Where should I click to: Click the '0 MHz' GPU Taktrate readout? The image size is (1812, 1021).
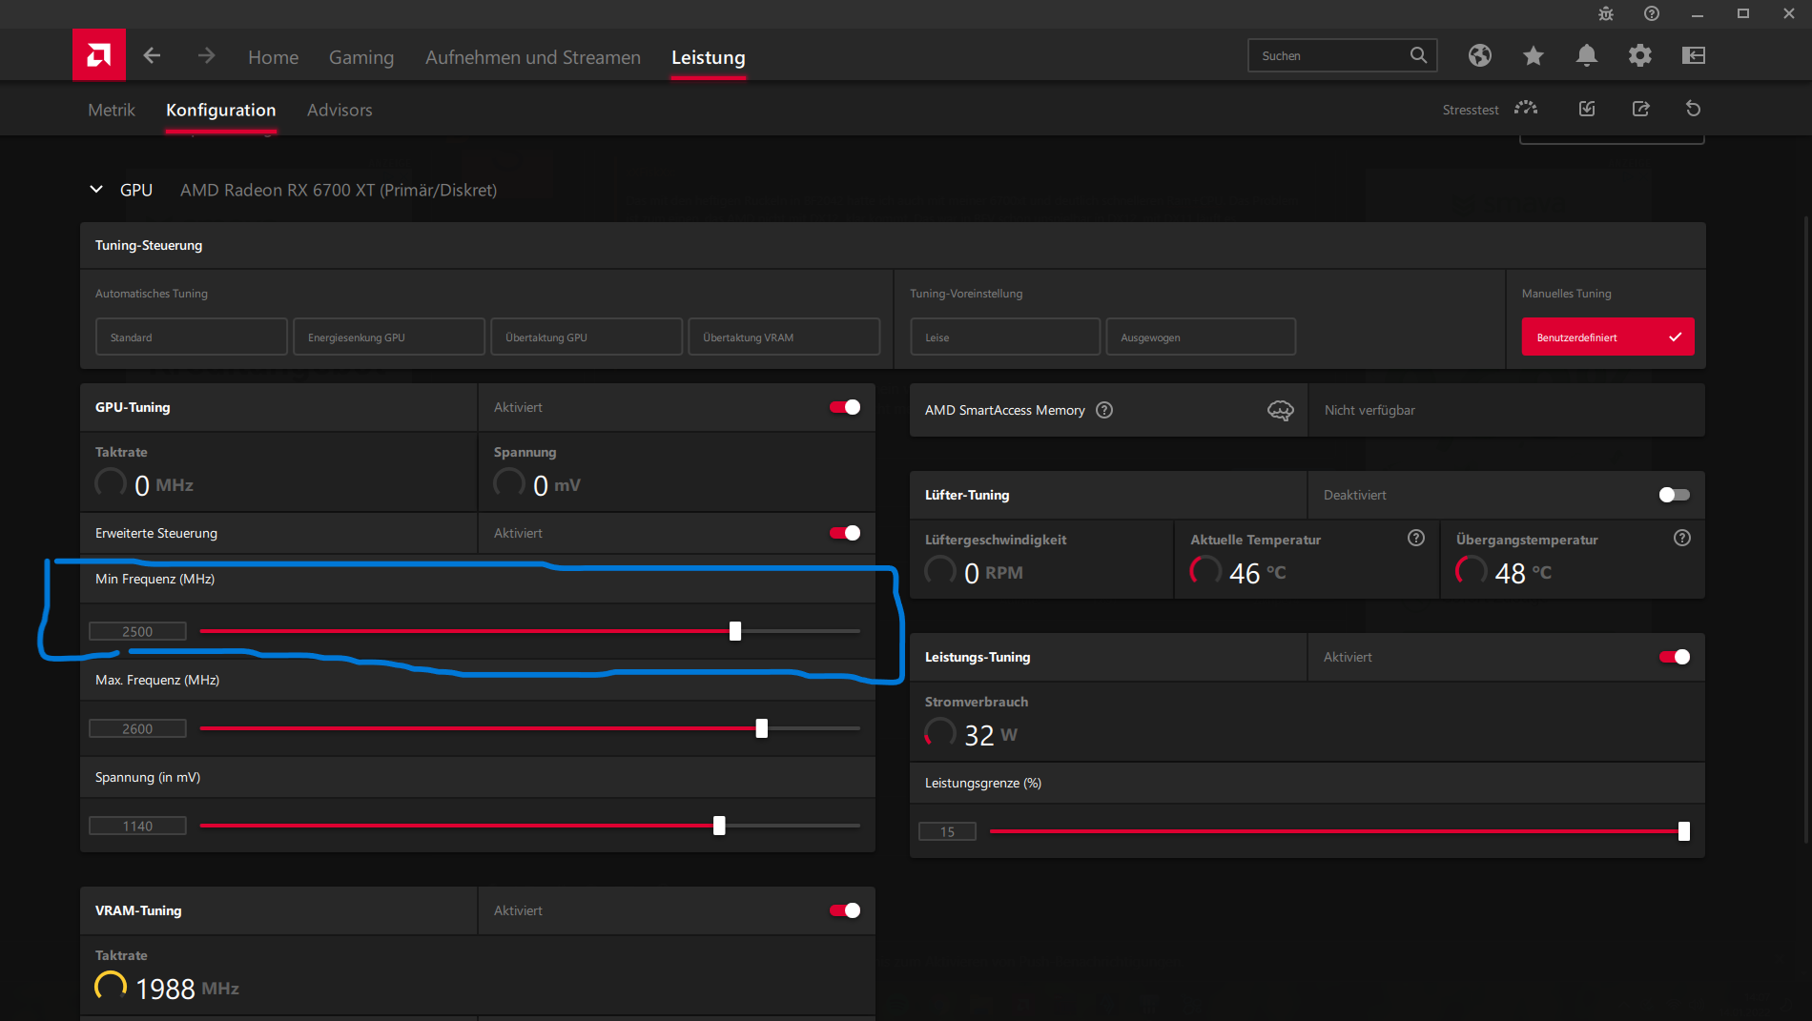[x=164, y=485]
